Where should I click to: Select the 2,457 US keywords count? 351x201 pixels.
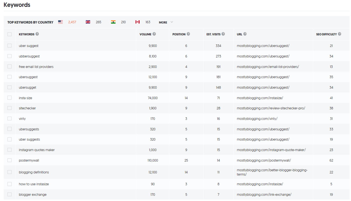pyautogui.click(x=72, y=22)
